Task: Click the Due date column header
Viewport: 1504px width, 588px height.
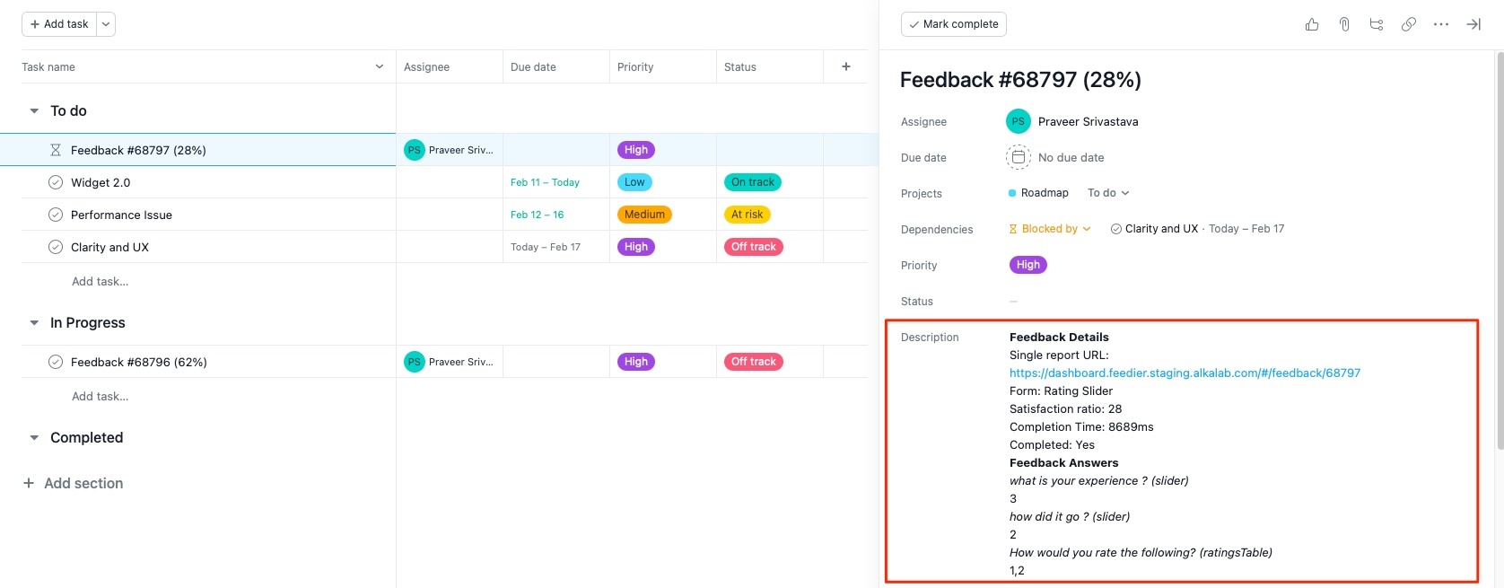Action: click(x=556, y=66)
